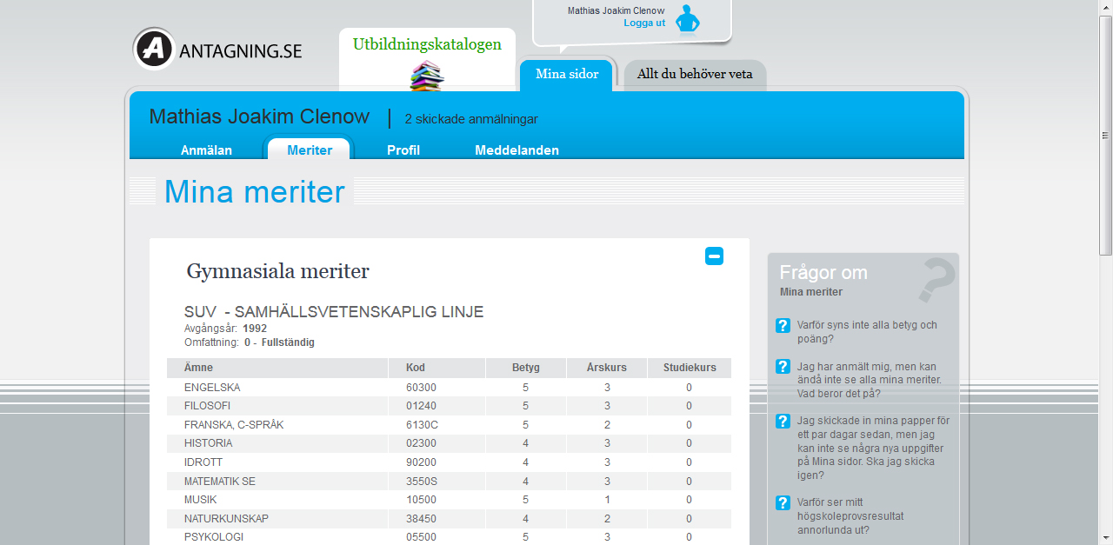Click the Ämne column header
The height and width of the screenshot is (545, 1113).
198,368
